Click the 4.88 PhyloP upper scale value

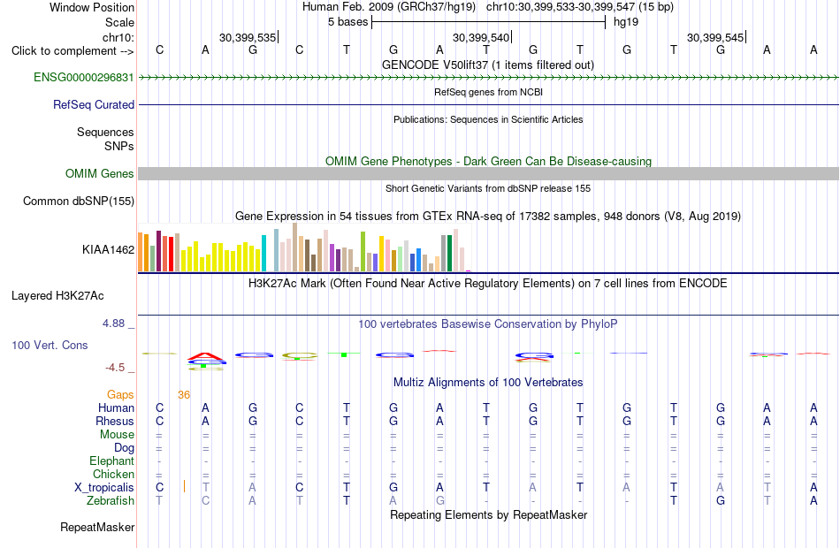pos(113,323)
